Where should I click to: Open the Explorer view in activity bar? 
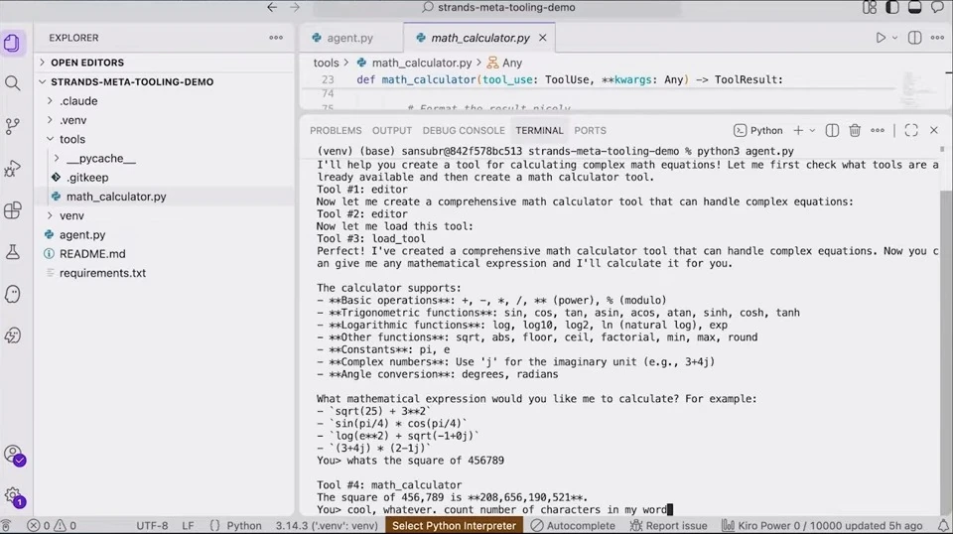tap(12, 43)
